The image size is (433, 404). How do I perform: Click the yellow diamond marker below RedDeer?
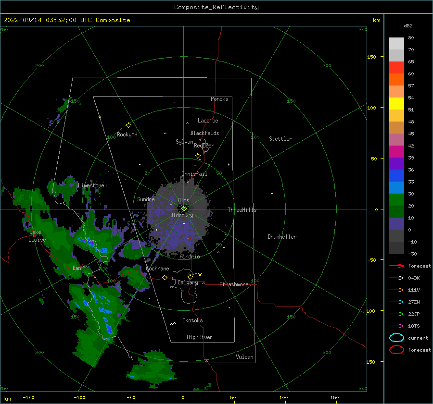(x=198, y=156)
